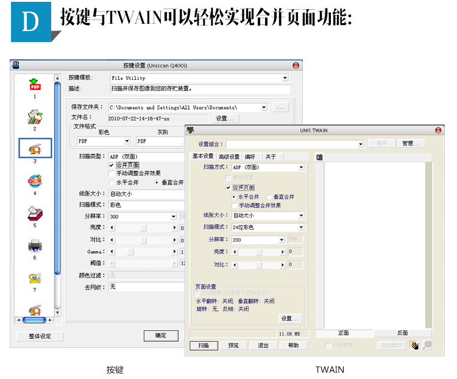Screen dimensions: 457x379
Task: Toggle 合并页面 checkbox in UNIS TWAIN window
Action: (228, 188)
